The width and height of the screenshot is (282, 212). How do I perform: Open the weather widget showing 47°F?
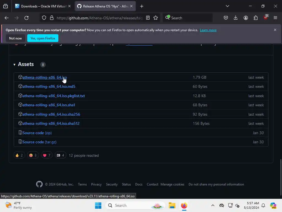coord(18,205)
